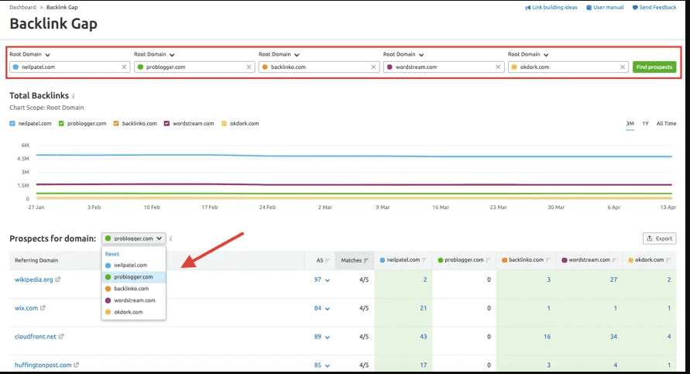Switch chart range to 3M
690x374 pixels.
coord(630,124)
